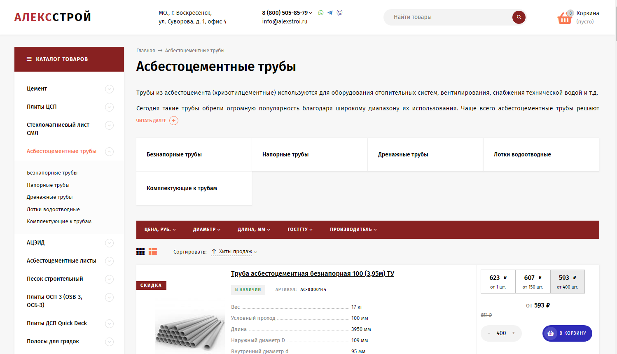Select Плиты ОСП-3 (OSB-3, ОСБ-3) in catalog
This screenshot has width=617, height=354.
tap(54, 301)
